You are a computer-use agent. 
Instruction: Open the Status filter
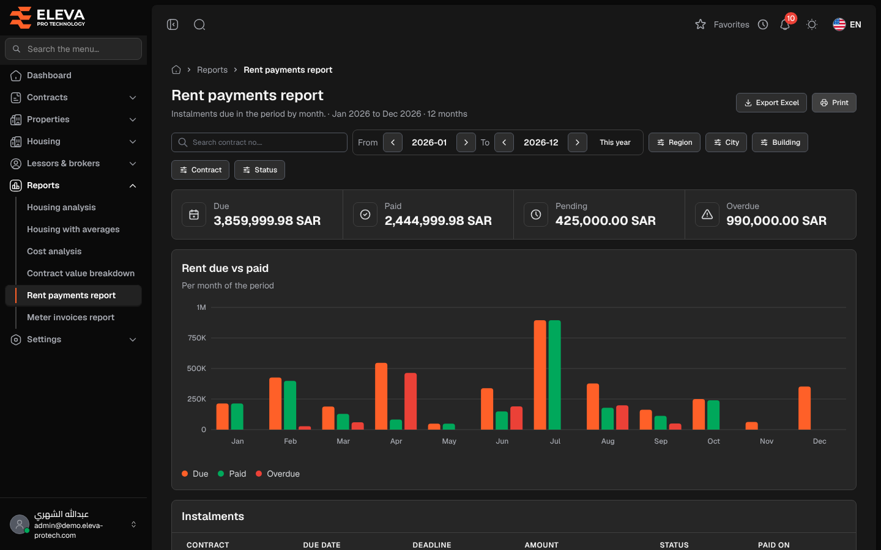[259, 170]
